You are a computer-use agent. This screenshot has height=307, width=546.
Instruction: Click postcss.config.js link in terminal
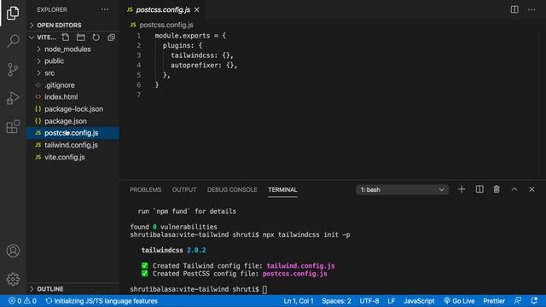tap(295, 274)
